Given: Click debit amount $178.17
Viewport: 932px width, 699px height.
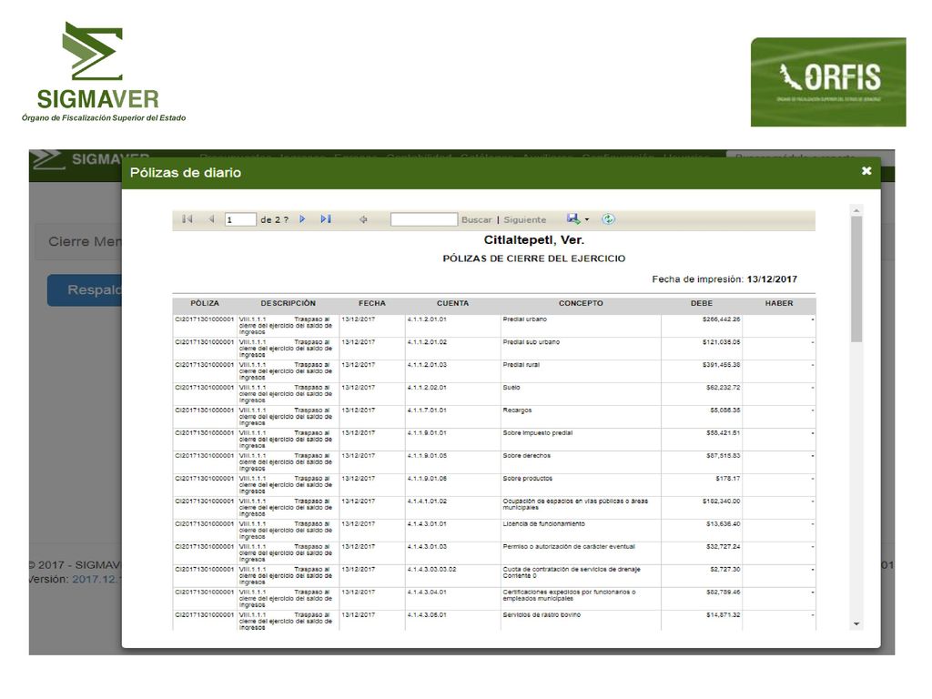Looking at the screenshot, I should (728, 478).
